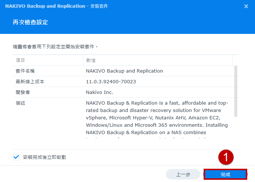Click the 數值 column header
The image size is (255, 182).
tap(157, 60)
